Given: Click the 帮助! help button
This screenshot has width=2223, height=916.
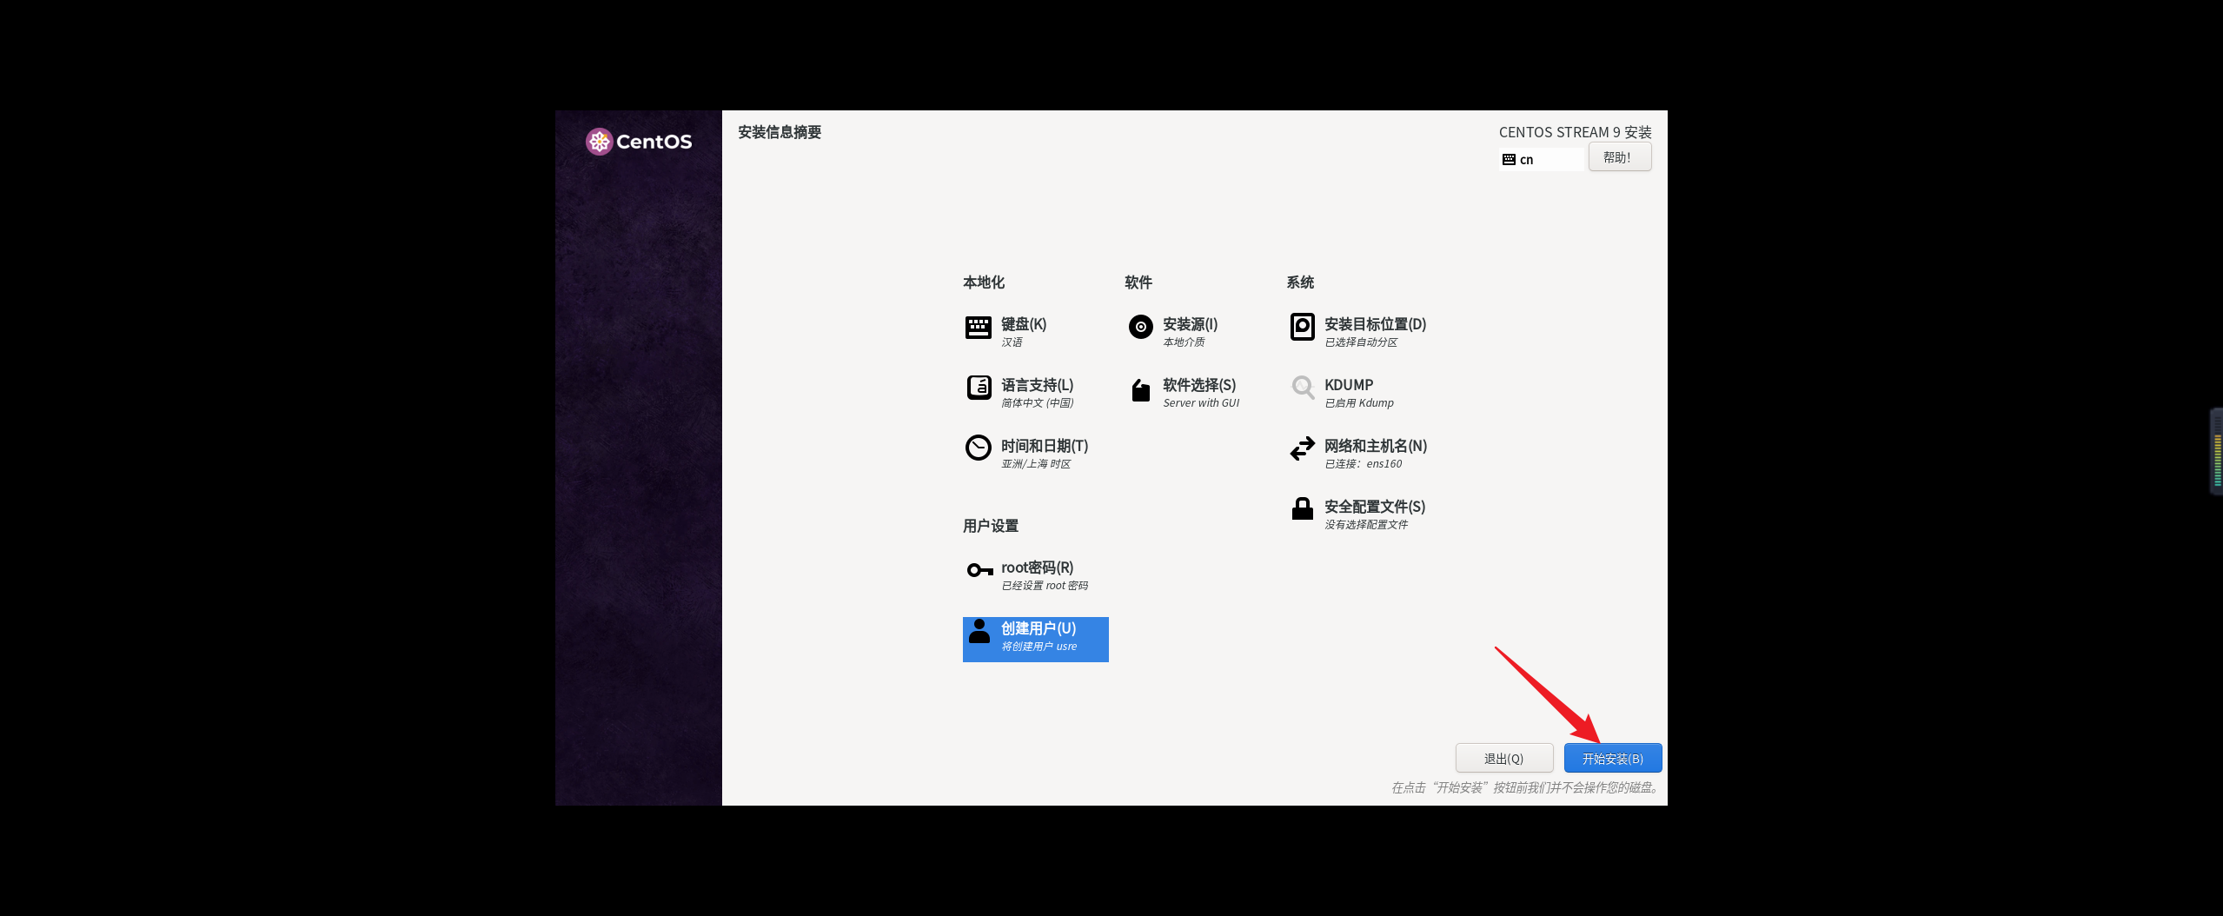Looking at the screenshot, I should 1619,157.
